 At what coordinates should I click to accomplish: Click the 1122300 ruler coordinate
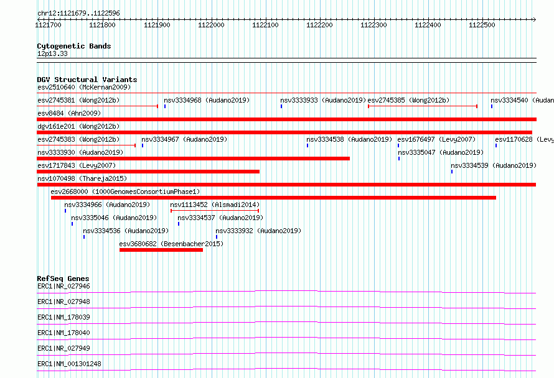(374, 25)
